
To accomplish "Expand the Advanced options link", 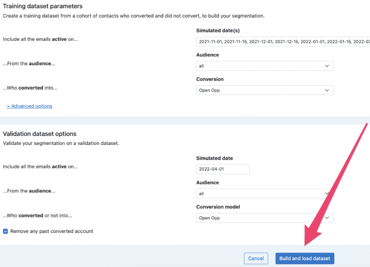I will (x=30, y=106).
